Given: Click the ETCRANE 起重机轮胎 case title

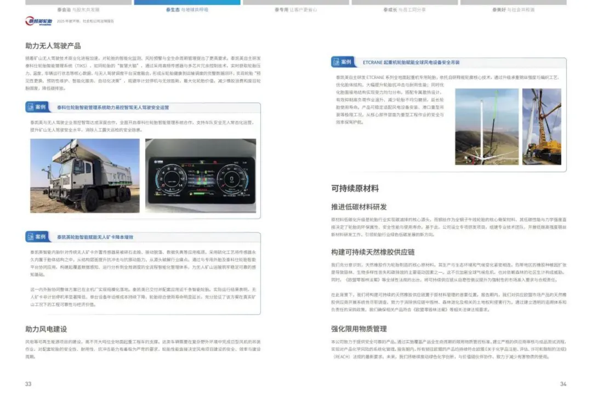Looking at the screenshot, I should click(411, 63).
